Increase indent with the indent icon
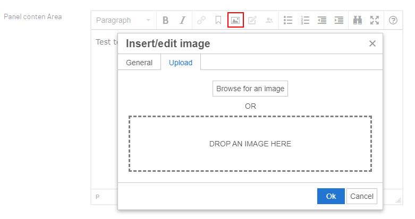The height and width of the screenshot is (219, 415). click(339, 20)
